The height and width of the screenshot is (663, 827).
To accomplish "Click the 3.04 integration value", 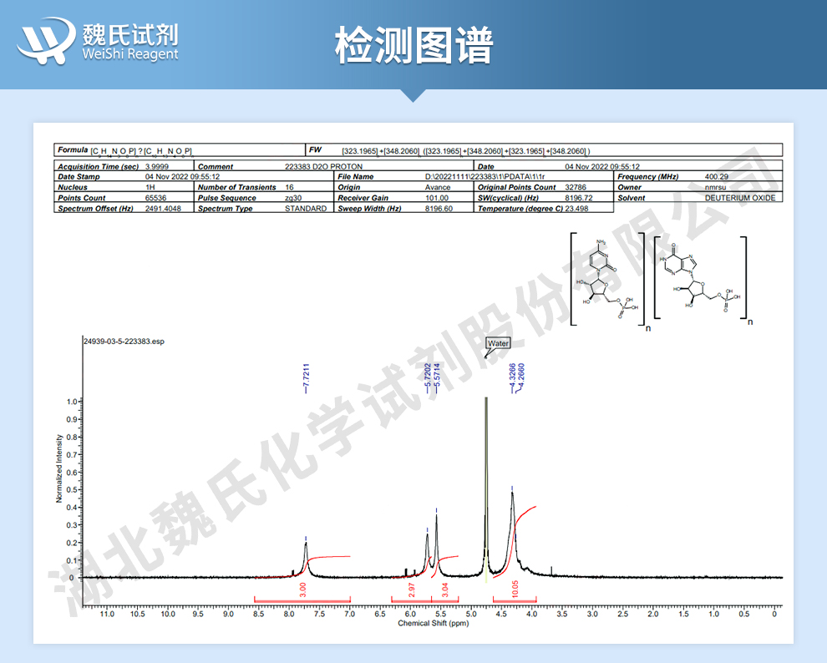I will [x=445, y=590].
